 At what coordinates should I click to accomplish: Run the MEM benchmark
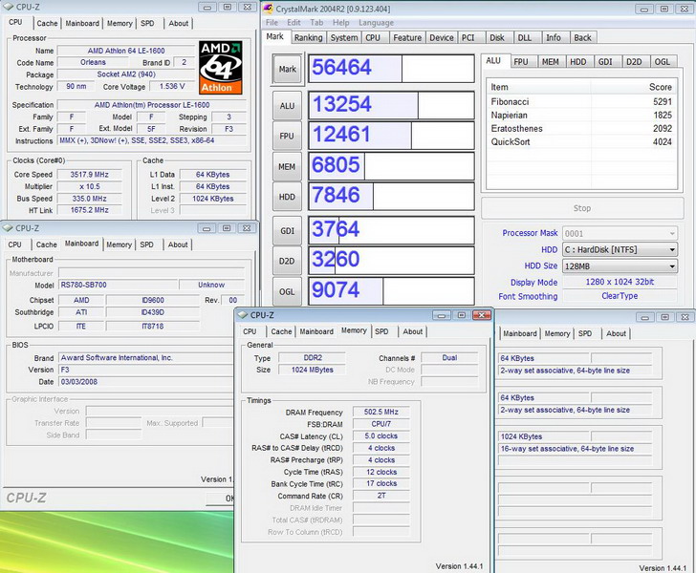point(287,167)
